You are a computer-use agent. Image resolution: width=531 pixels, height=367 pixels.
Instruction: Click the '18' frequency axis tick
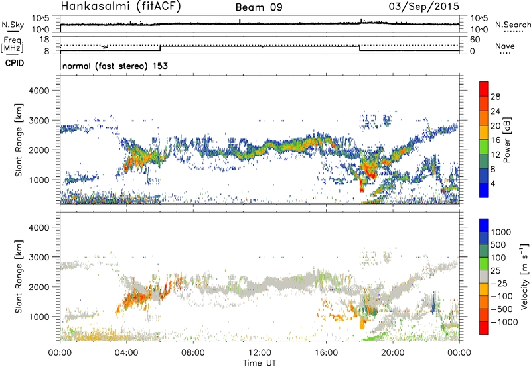pyautogui.click(x=44, y=40)
